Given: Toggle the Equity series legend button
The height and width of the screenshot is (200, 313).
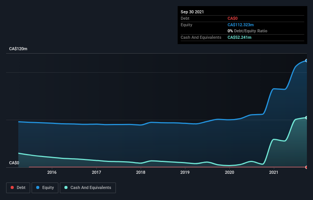Looking at the screenshot, I should click(x=45, y=188).
